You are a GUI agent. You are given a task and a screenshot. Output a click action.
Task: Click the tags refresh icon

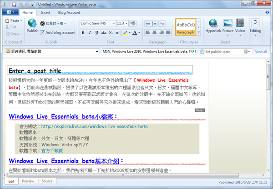coord(193,51)
